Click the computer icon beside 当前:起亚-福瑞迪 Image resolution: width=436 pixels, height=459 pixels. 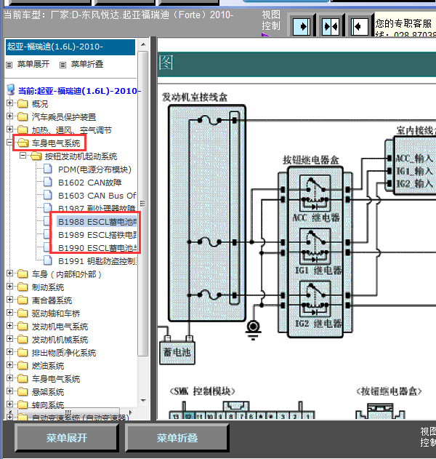(11, 90)
